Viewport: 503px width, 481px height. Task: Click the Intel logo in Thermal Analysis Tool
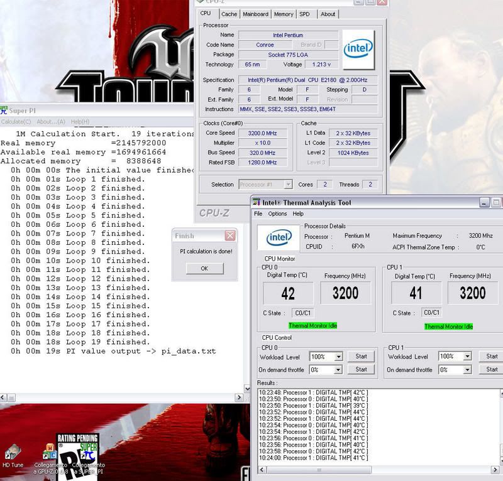click(x=279, y=237)
